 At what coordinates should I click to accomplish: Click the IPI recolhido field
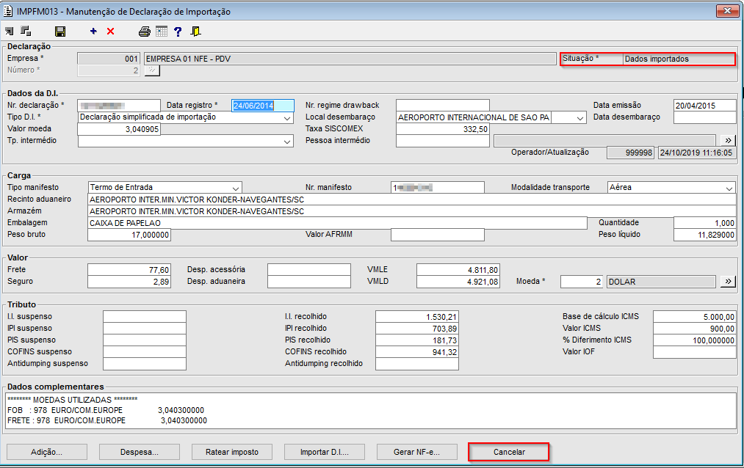tap(416, 329)
